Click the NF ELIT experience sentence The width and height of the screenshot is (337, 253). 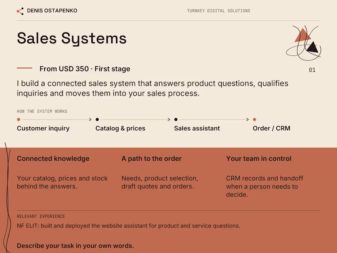pos(129,226)
